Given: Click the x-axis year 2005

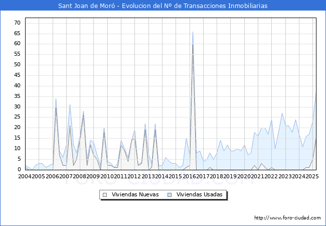Looking at the screenshot, I should tap(38, 176).
